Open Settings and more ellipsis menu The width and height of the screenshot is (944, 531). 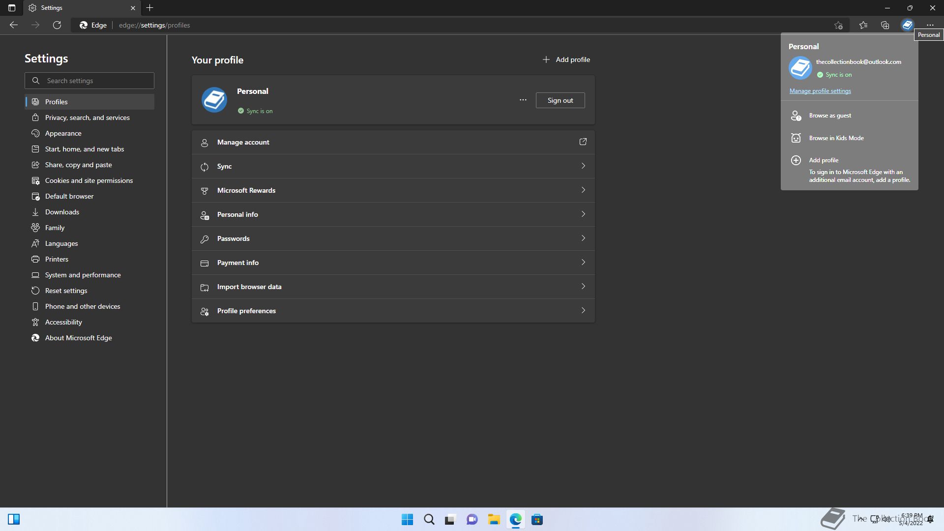coord(930,25)
